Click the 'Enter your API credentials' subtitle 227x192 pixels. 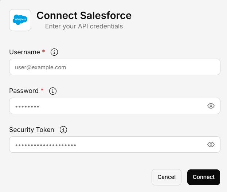pyautogui.click(x=84, y=26)
